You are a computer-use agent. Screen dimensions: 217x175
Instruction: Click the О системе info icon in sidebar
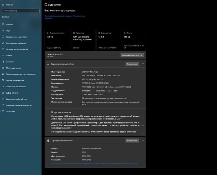coord(3,111)
